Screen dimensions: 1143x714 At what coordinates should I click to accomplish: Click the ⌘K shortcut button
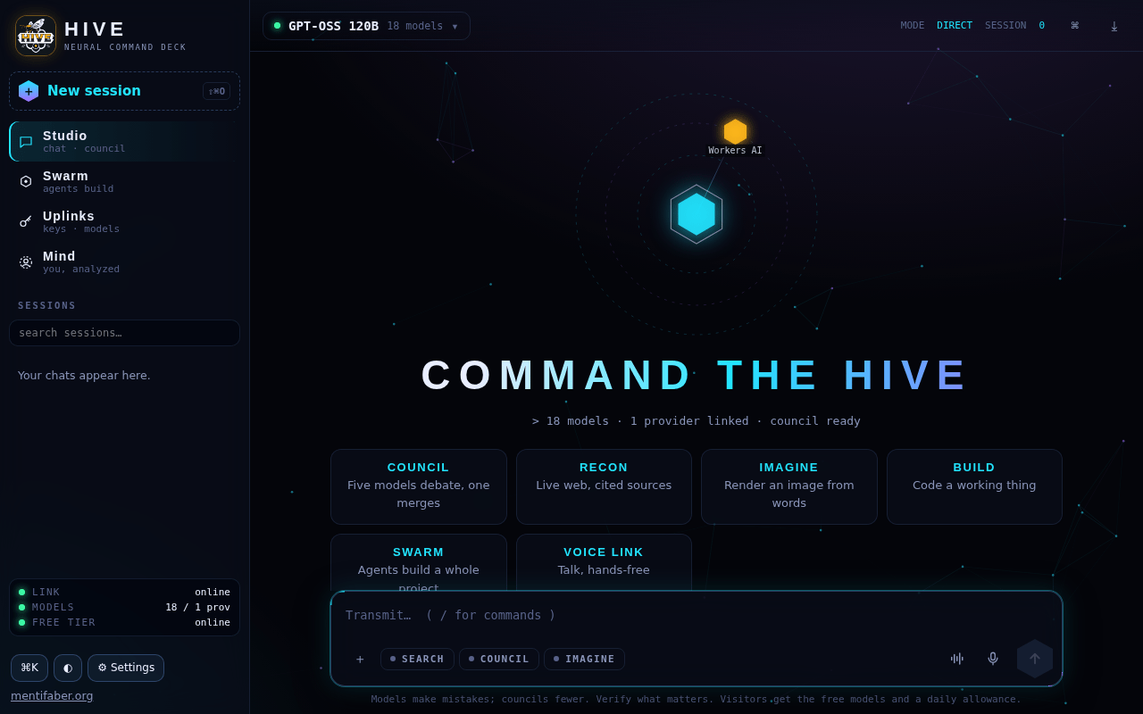(29, 668)
